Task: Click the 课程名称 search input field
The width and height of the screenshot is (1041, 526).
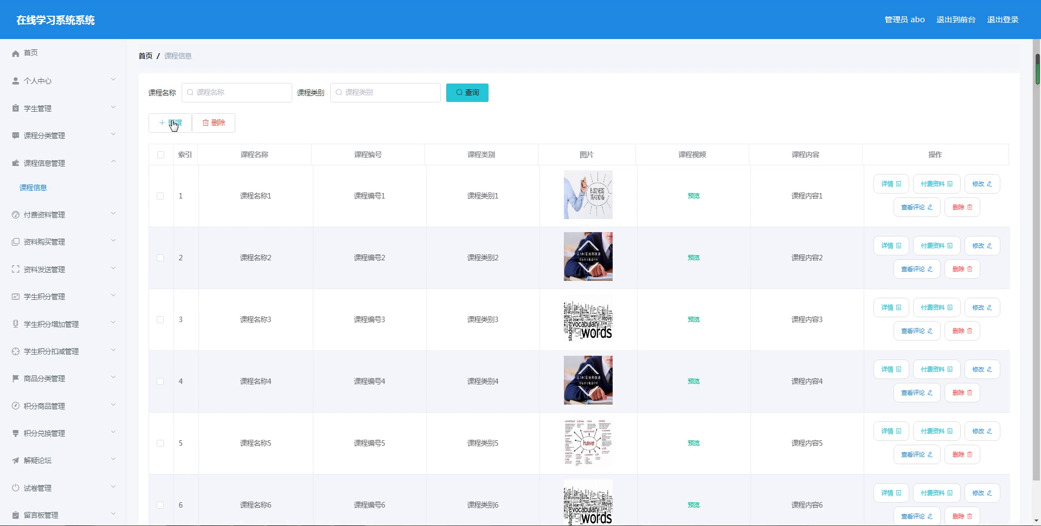Action: point(237,93)
